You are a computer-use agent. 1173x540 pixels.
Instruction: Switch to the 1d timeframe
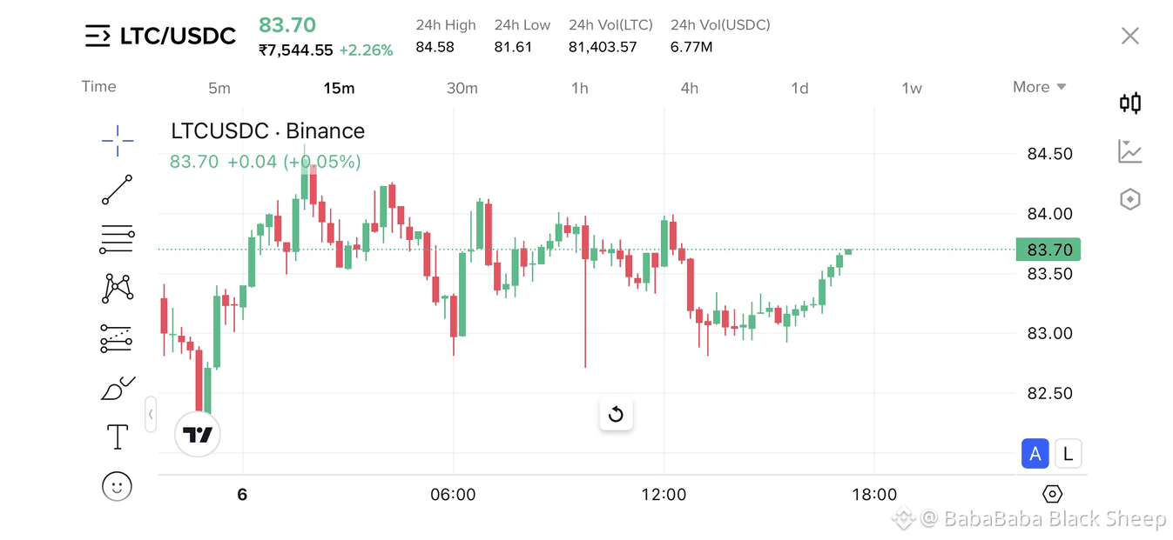[x=799, y=88]
